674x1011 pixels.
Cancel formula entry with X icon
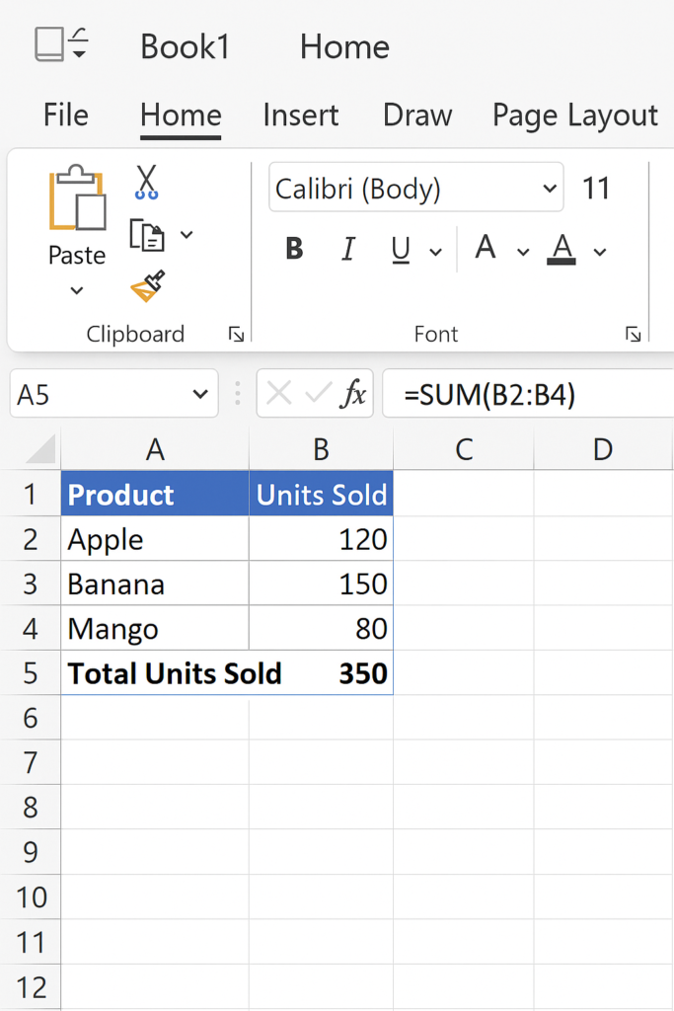[x=279, y=395]
